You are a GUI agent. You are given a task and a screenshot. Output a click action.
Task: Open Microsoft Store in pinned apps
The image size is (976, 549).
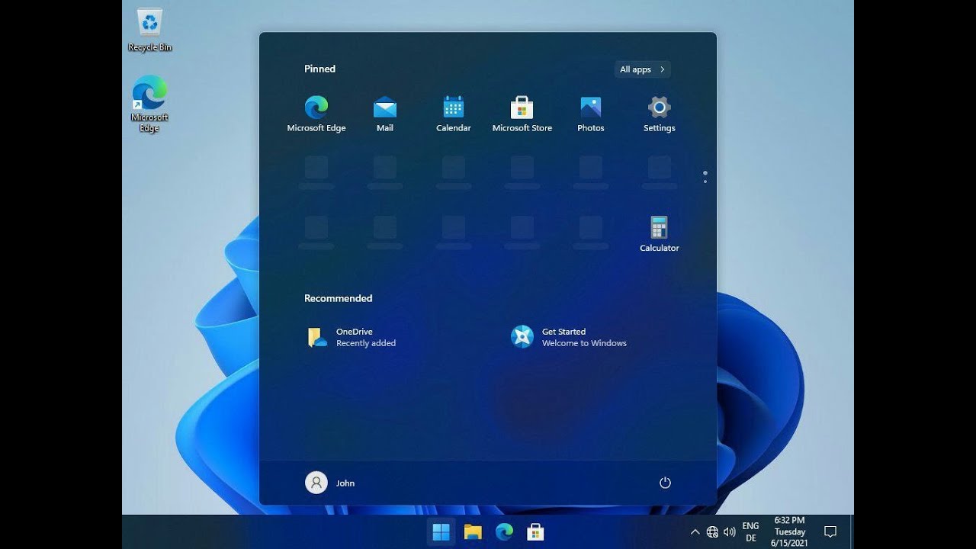point(522,114)
